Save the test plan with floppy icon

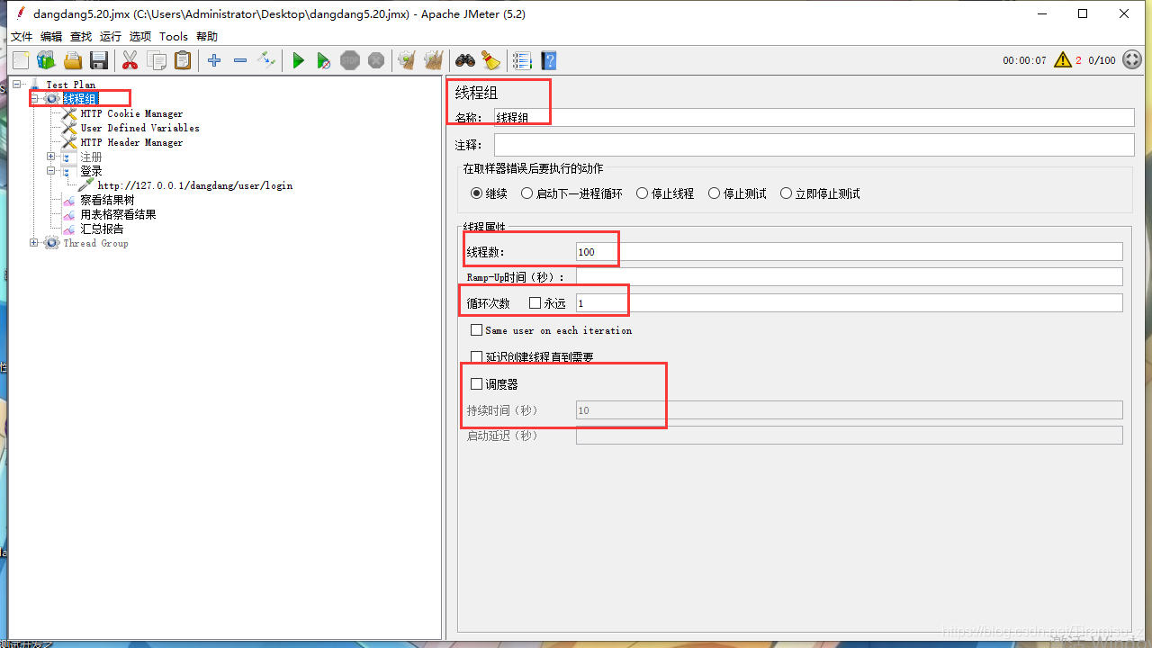(99, 60)
